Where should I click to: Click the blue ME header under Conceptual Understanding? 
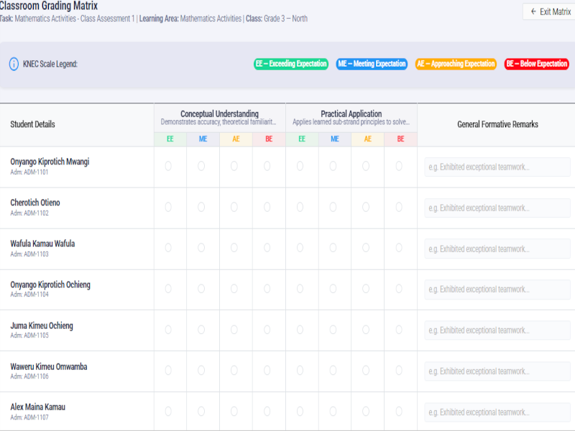pos(203,139)
